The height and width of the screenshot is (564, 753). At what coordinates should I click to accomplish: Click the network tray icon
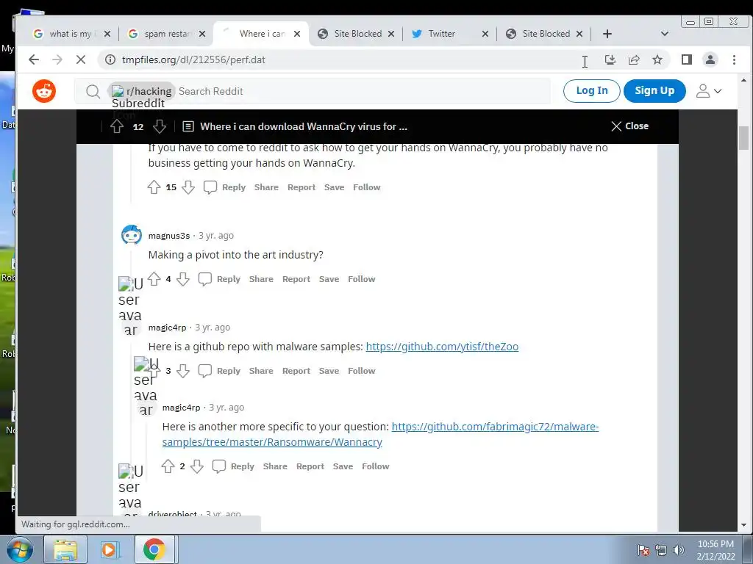(x=661, y=550)
